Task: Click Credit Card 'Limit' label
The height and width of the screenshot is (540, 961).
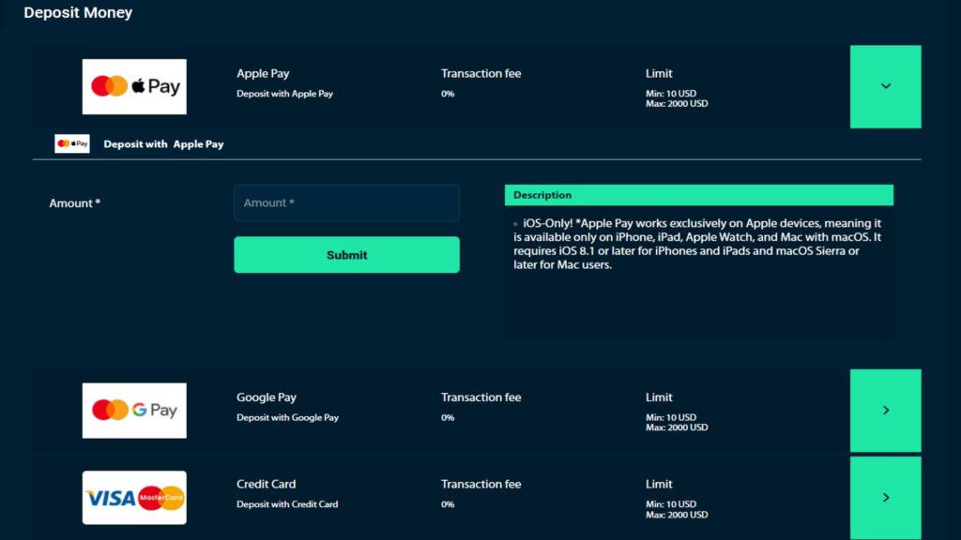Action: pyautogui.click(x=659, y=484)
